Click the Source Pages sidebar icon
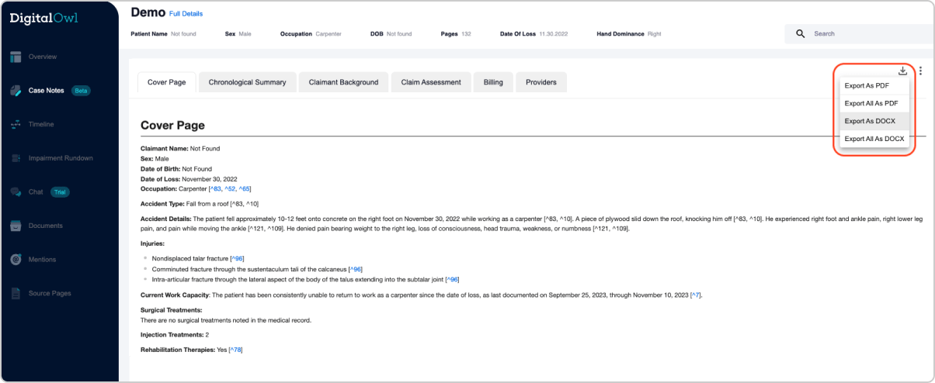This screenshot has height=383, width=935. 16,294
